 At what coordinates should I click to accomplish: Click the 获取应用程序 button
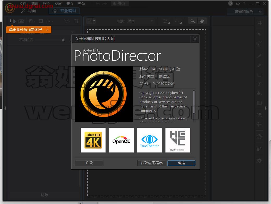pos(152,163)
